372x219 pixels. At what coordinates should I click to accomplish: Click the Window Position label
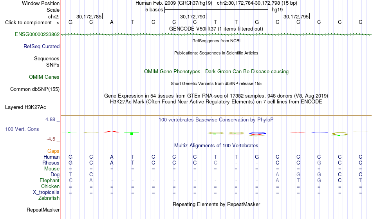point(41,3)
